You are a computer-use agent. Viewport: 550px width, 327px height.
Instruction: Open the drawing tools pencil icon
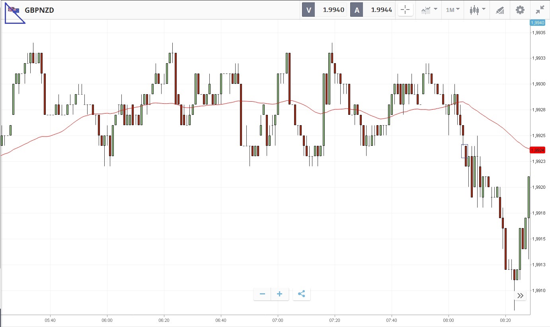(x=500, y=10)
